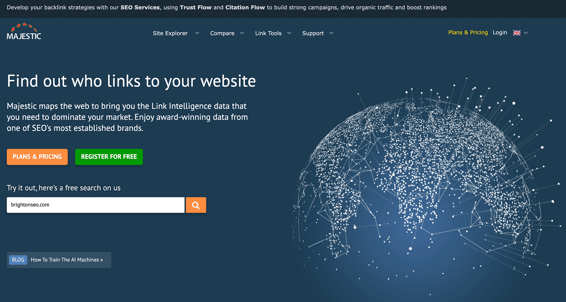Image resolution: width=566 pixels, height=302 pixels.
Task: Click the REGISTER FOR FREE button
Action: 109,157
